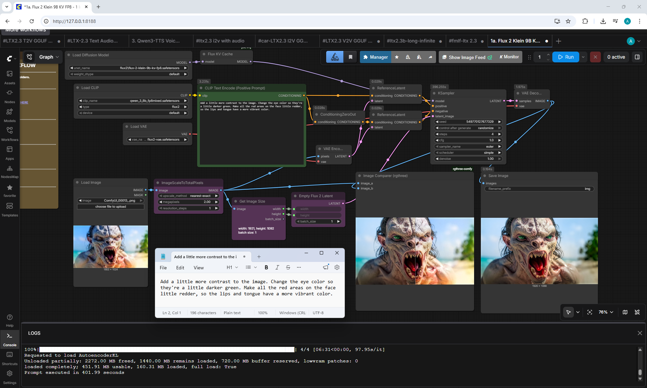Click choose file to upload button

point(111,207)
